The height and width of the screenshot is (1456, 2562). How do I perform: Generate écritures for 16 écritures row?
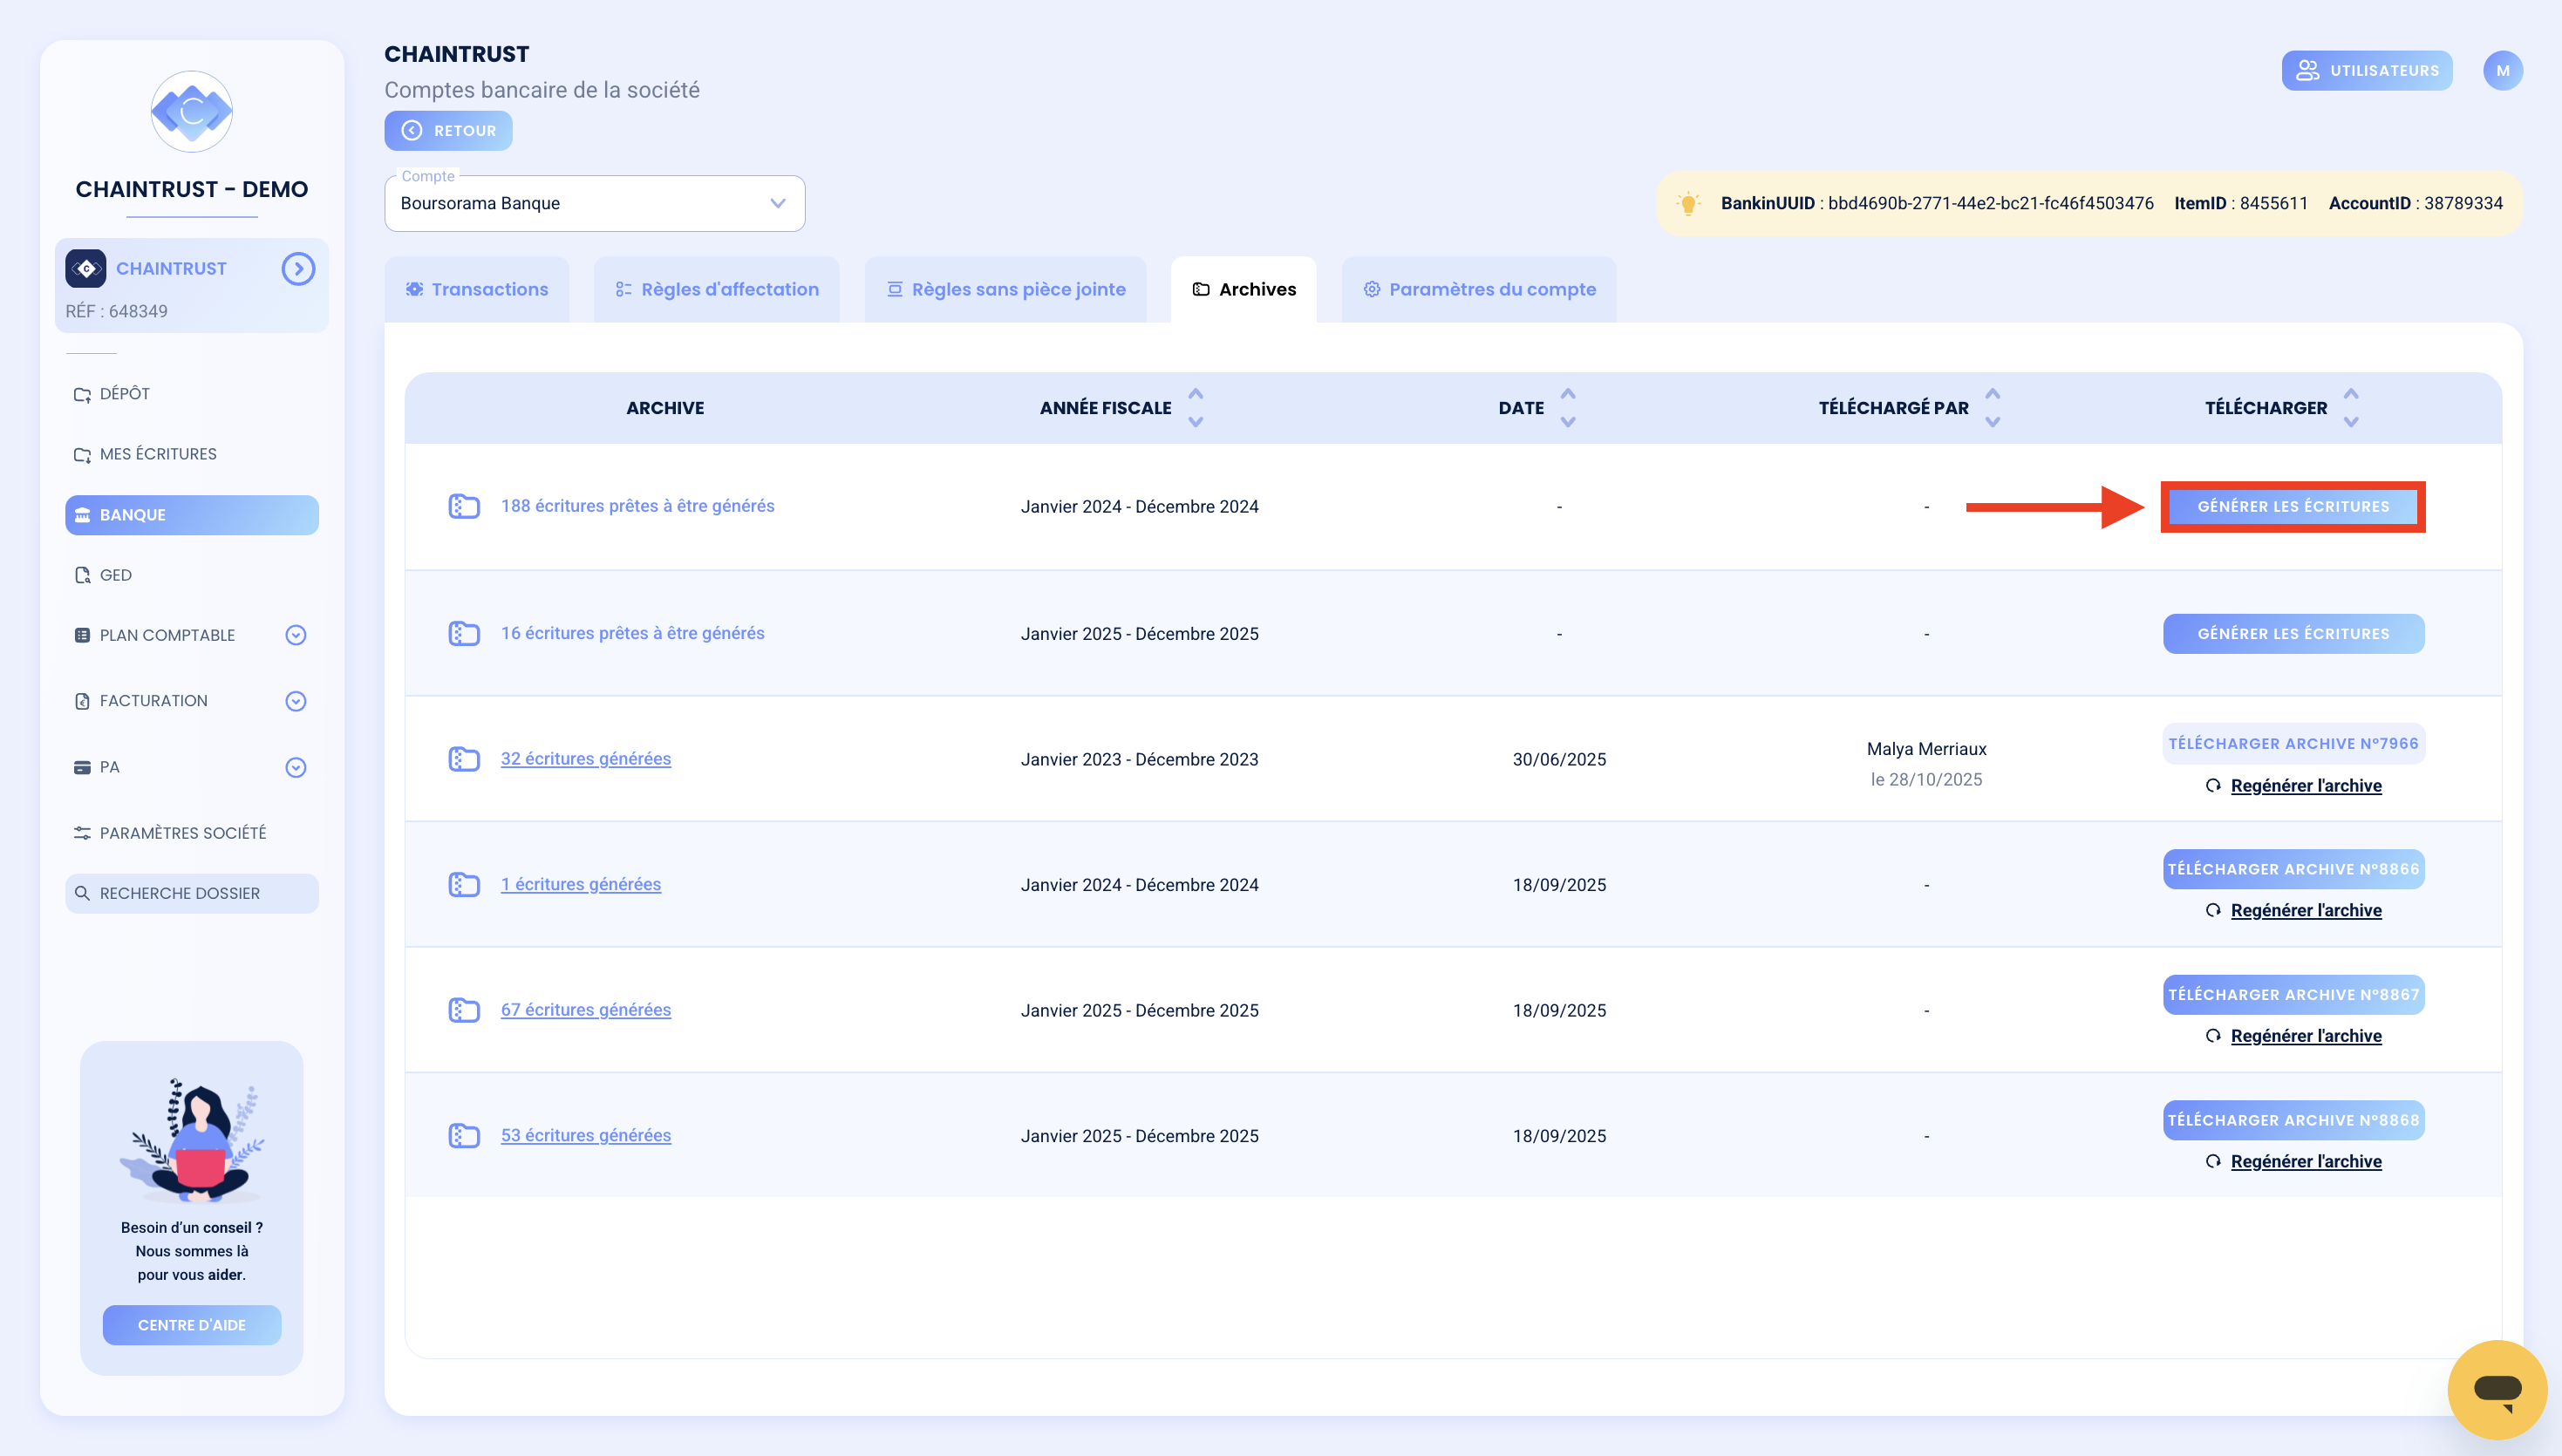point(2293,634)
